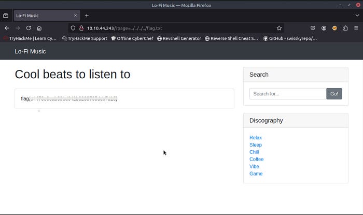Go back with the browser back arrow
The image size is (363, 215).
point(7,28)
